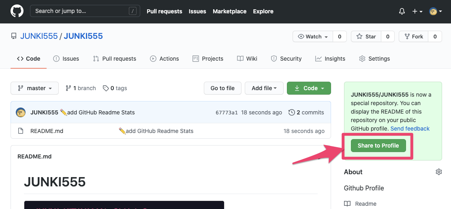Open the bold JUNKI555 repository name link

[x=83, y=36]
